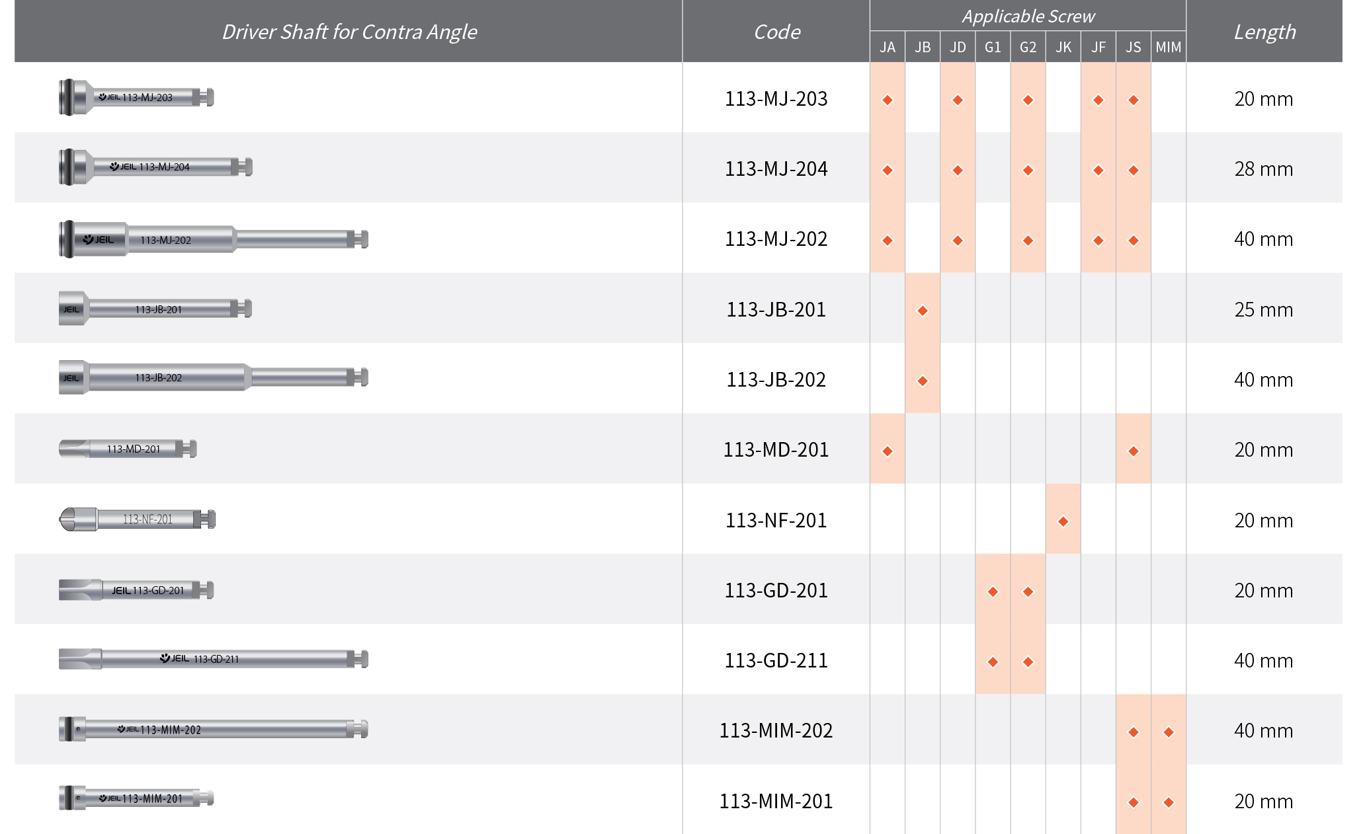The width and height of the screenshot is (1367, 834).
Task: Click the 113-JB-202 driver shaft image
Action: [x=213, y=377]
